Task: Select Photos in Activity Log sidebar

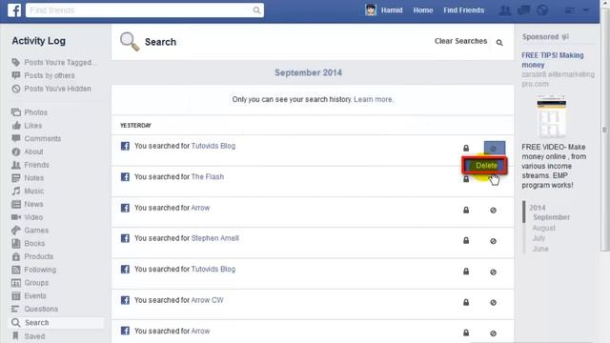Action: pos(30,112)
